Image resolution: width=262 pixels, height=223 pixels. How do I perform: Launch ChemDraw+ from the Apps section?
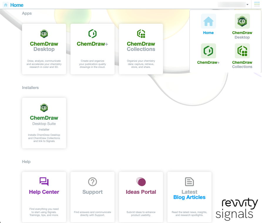pyautogui.click(x=92, y=33)
